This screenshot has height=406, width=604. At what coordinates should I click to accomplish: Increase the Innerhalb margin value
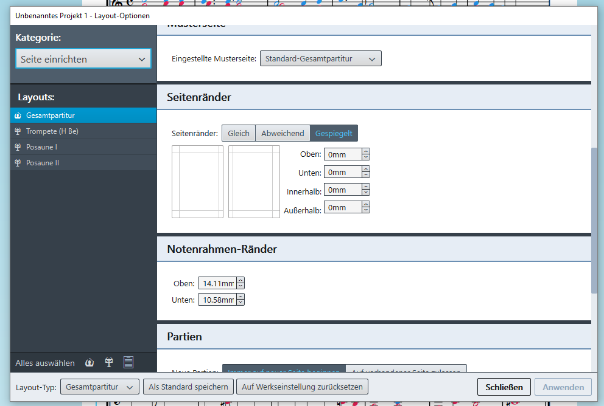(x=366, y=187)
